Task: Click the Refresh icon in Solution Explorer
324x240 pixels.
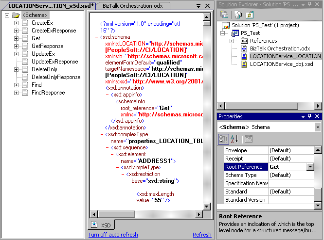Action: [250, 15]
